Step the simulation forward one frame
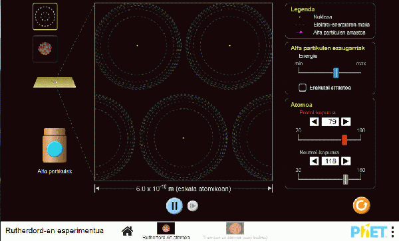This screenshot has height=241, width=399. (x=193, y=206)
